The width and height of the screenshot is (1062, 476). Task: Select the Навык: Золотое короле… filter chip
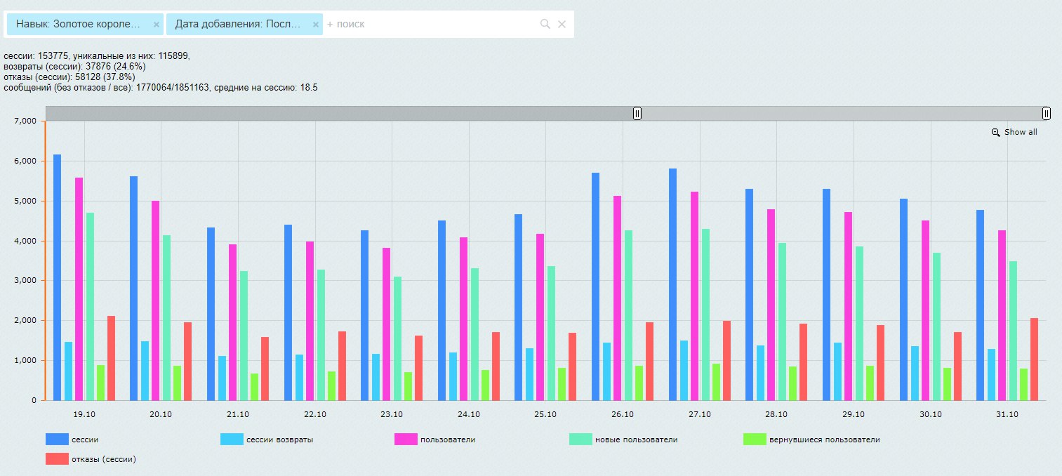click(x=85, y=24)
